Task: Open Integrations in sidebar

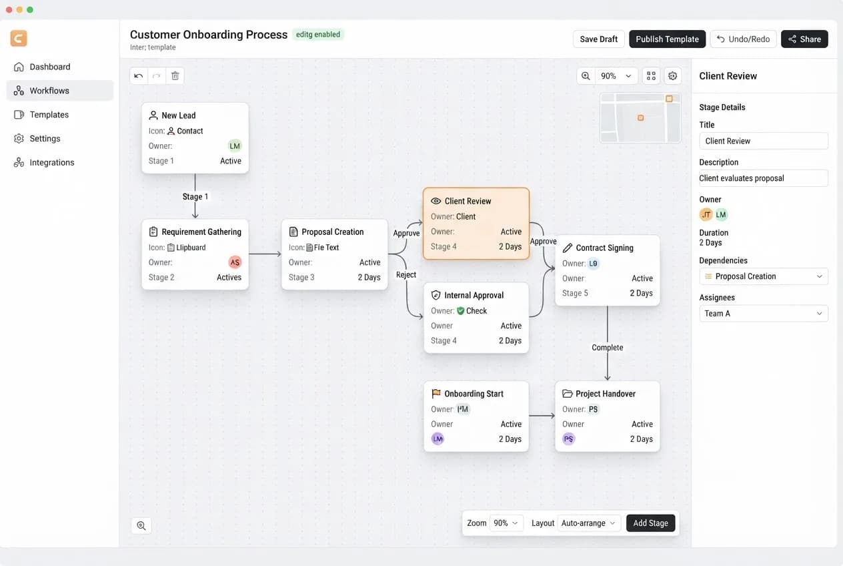Action: (x=60, y=163)
